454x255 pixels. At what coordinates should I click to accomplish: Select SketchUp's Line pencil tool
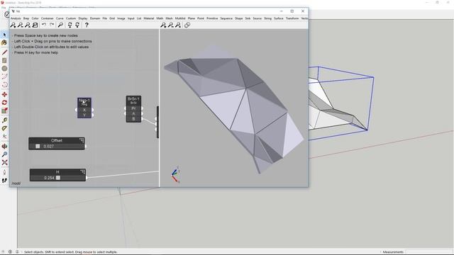click(4, 52)
